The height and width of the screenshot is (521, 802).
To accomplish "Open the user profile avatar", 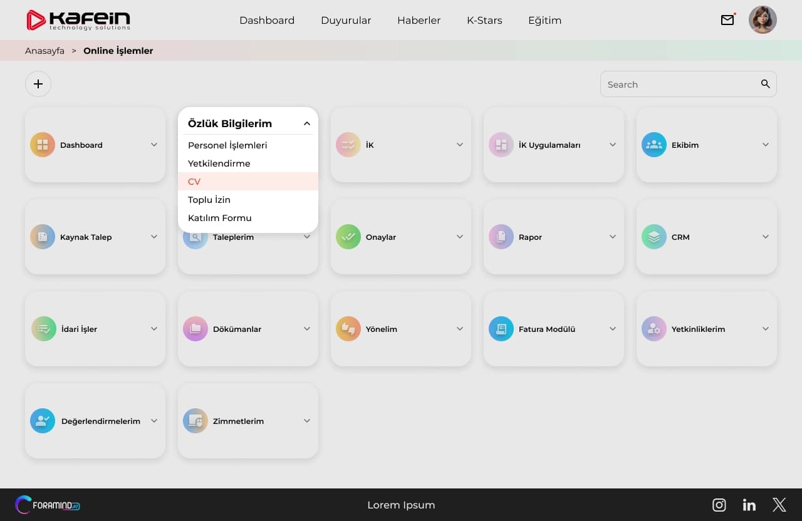I will [x=763, y=20].
